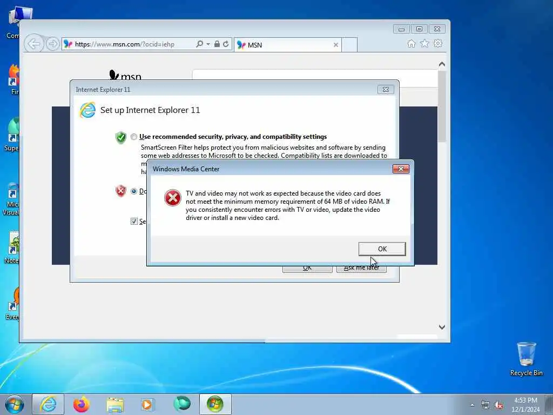Close the Windows Media Center error dialog
Screen dimensions: 553x415
coord(401,169)
